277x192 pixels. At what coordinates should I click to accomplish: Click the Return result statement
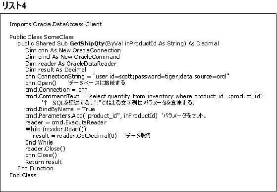pyautogui.click(x=44, y=162)
